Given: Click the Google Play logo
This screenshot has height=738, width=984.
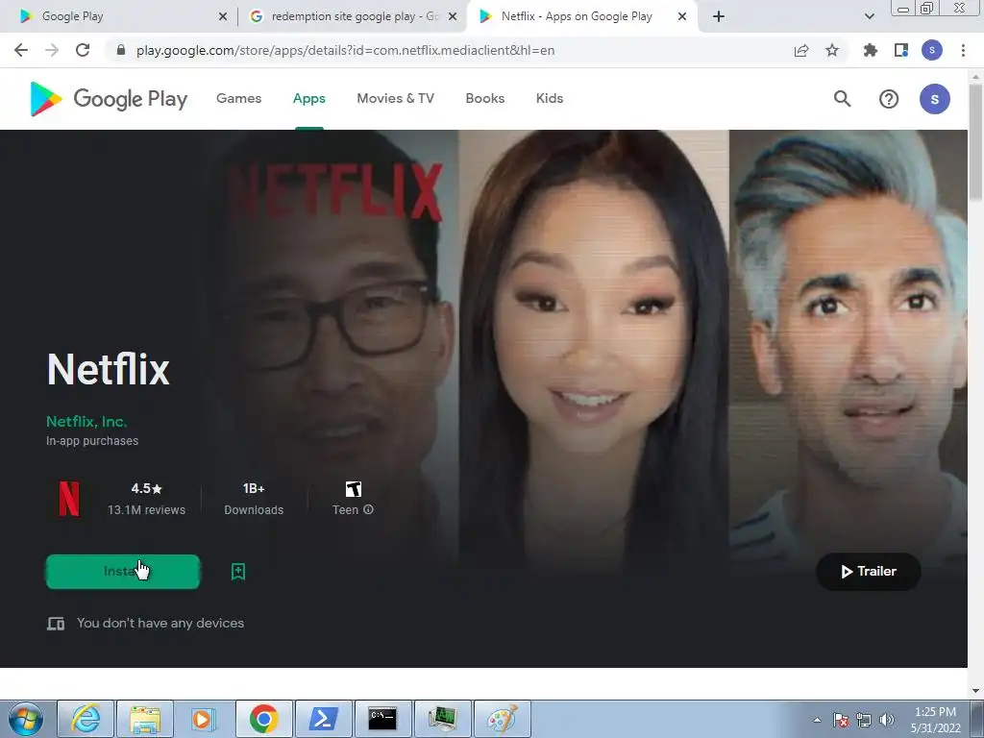Looking at the screenshot, I should coord(109,99).
